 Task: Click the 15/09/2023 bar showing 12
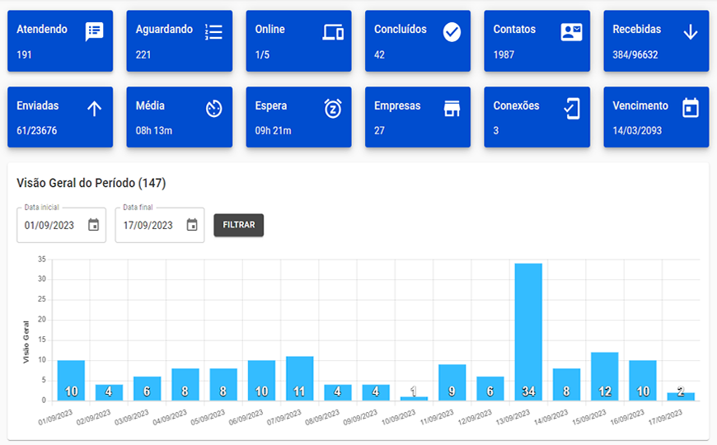pyautogui.click(x=604, y=376)
